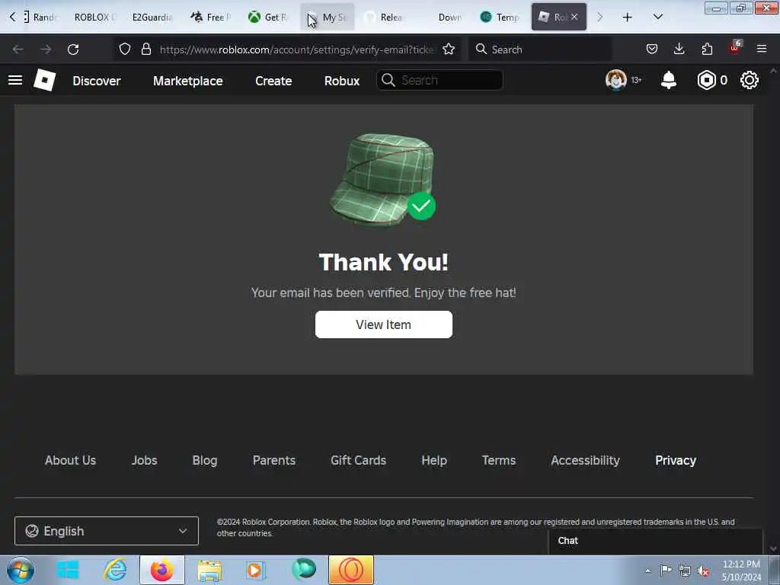Screen dimensions: 780x585
Task: Switch to the Relea tab
Action: pos(385,18)
